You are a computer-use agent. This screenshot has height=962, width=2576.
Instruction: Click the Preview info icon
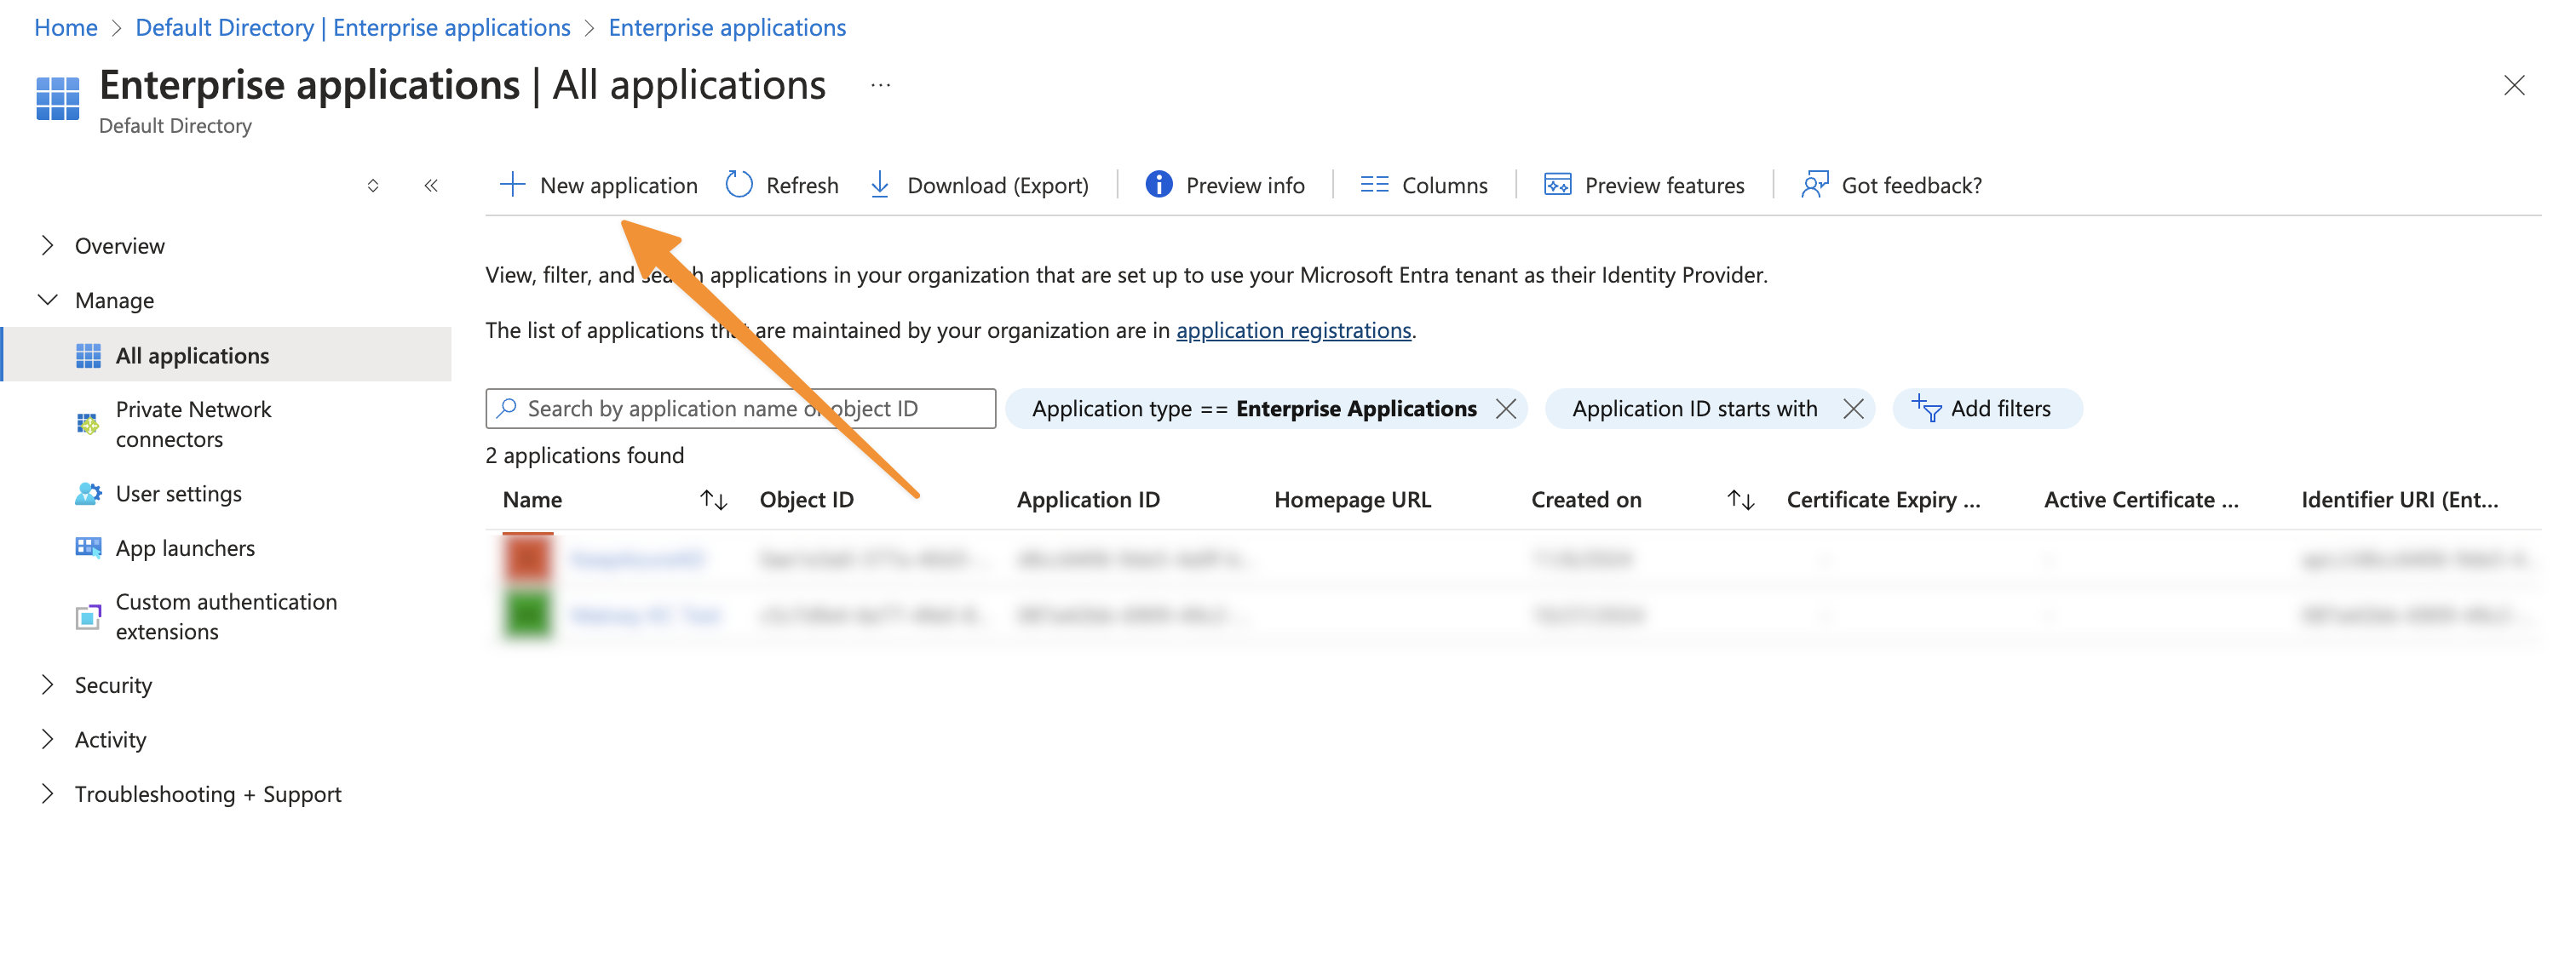click(x=1159, y=185)
